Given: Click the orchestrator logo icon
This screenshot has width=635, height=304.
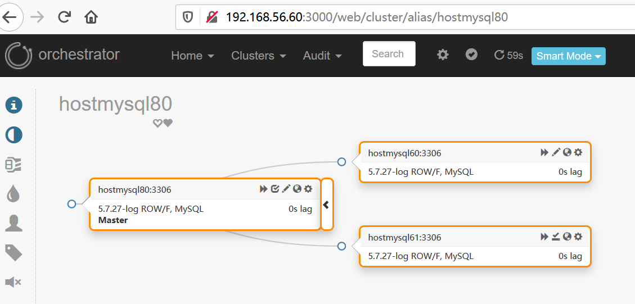Looking at the screenshot, I should 19,56.
